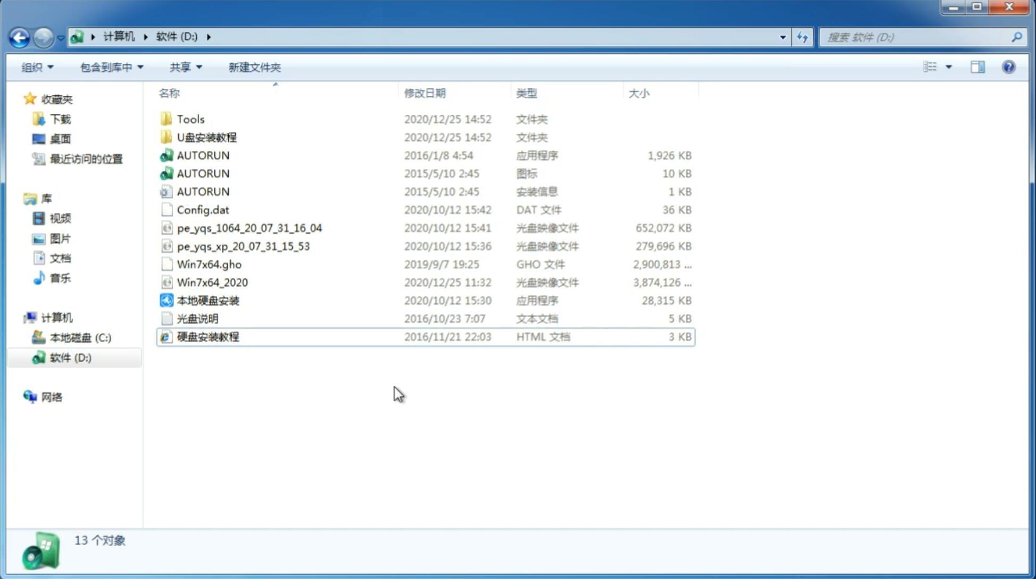The image size is (1036, 579).
Task: Open Win7x64_2020 disc image file
Action: coord(212,282)
